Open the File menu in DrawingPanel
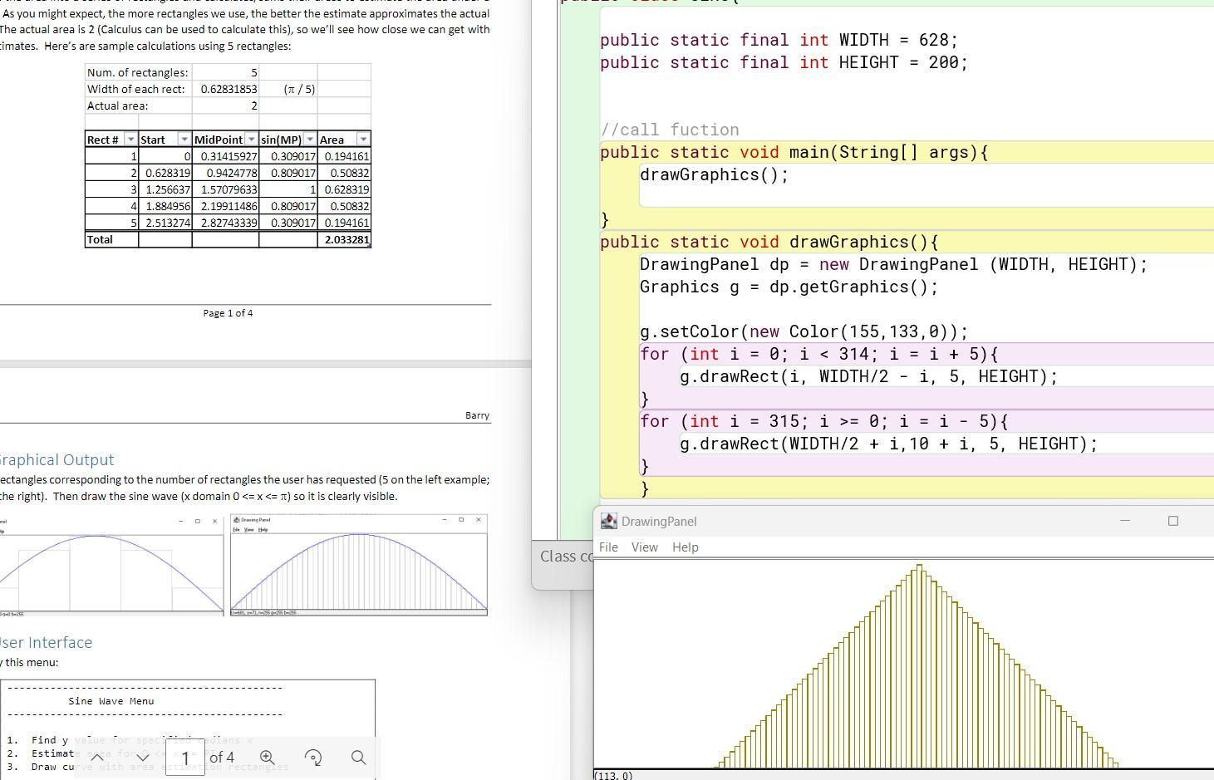 click(x=608, y=547)
